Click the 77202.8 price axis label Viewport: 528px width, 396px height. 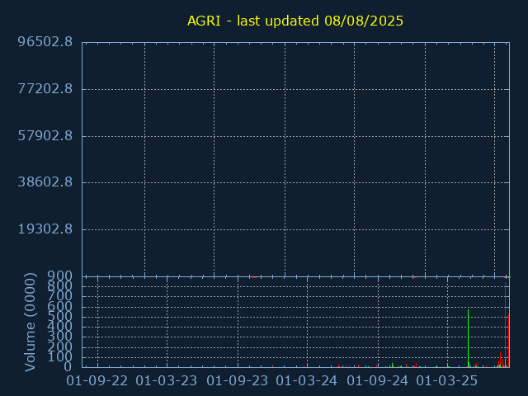[45, 89]
